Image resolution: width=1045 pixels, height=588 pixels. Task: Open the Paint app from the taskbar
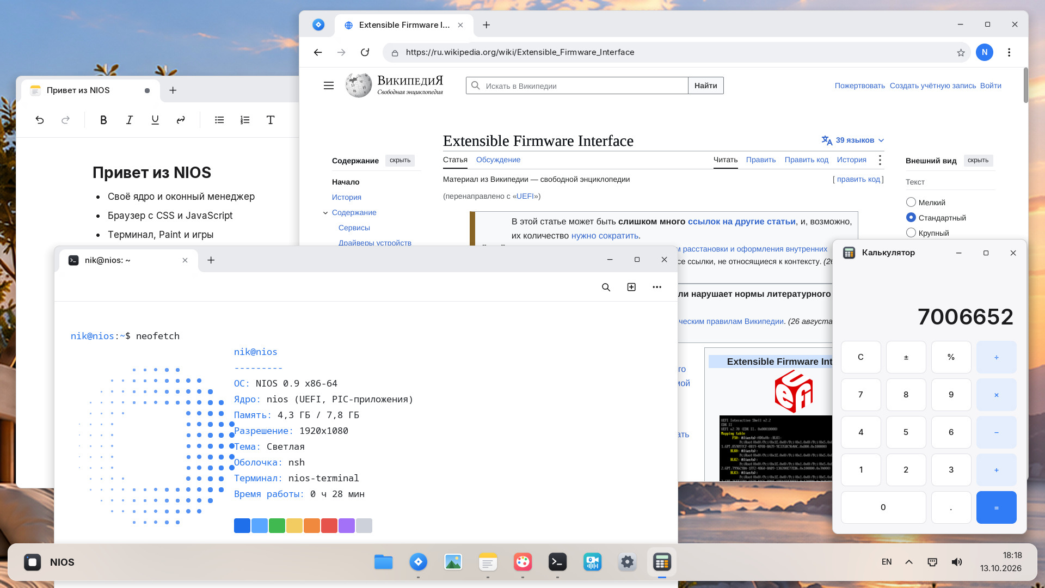(x=522, y=562)
